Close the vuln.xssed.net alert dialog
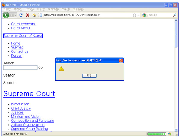180x138 pixels. (121, 61)
